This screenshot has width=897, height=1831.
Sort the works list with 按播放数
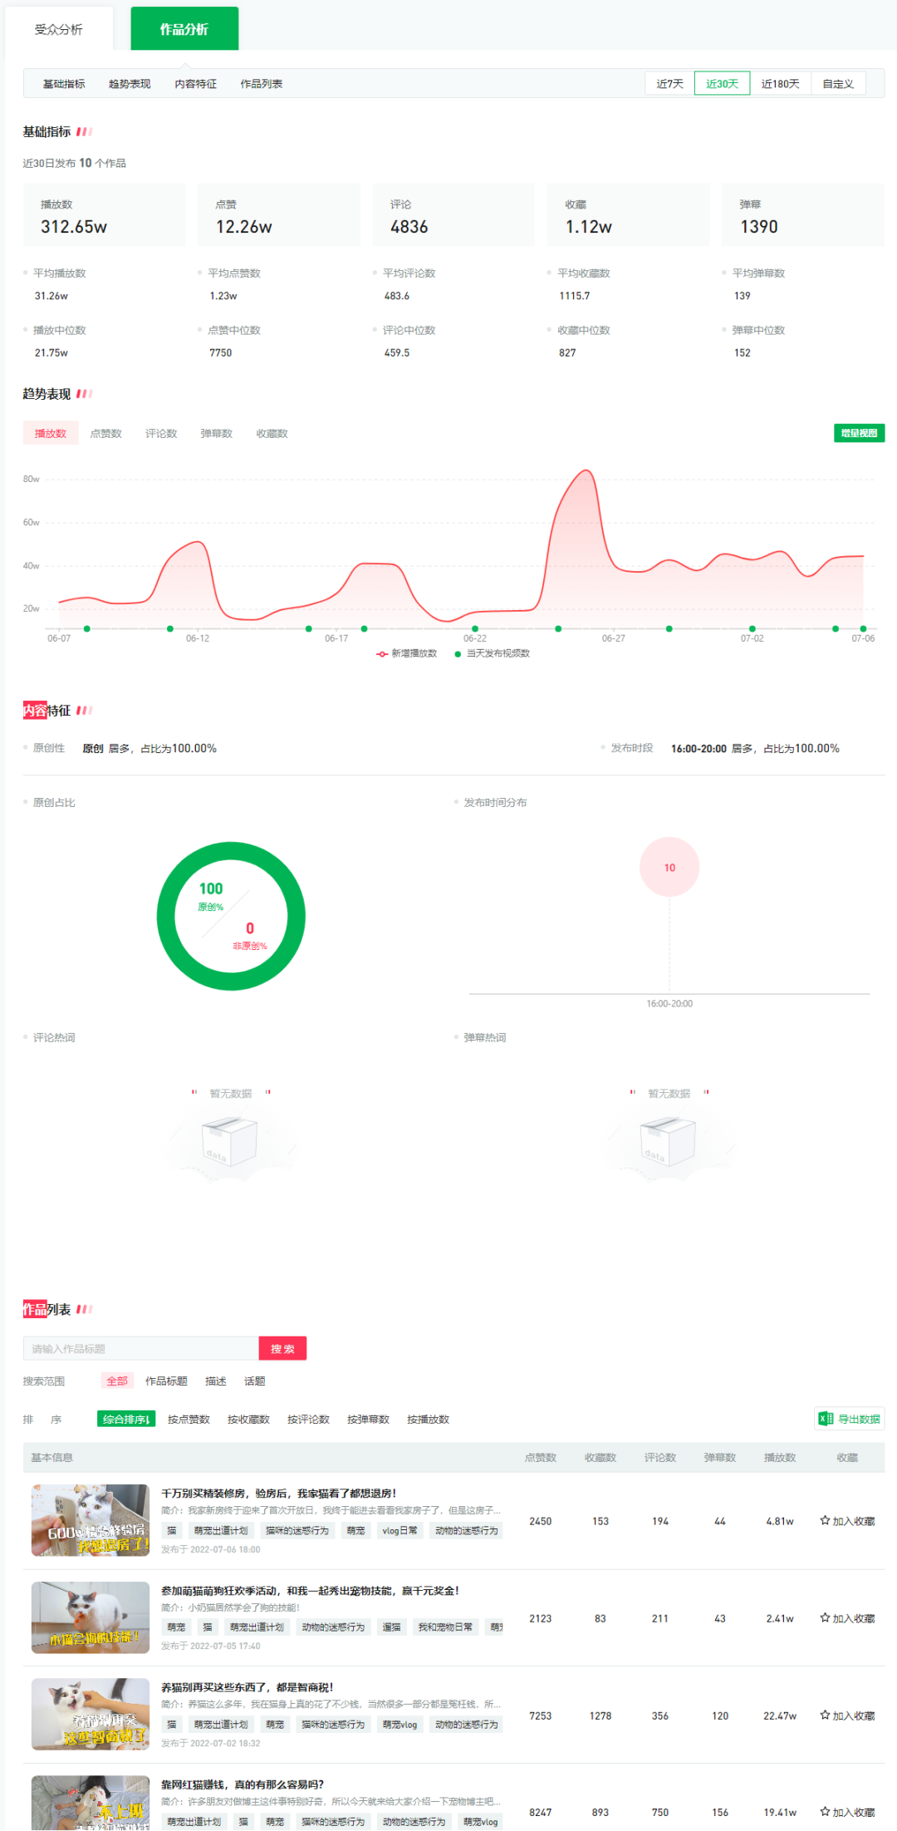click(428, 1419)
